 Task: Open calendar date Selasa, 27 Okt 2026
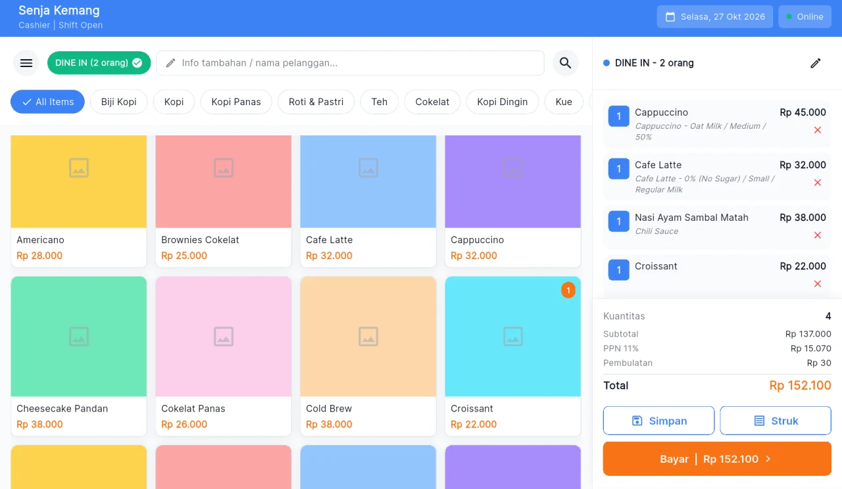tap(715, 17)
